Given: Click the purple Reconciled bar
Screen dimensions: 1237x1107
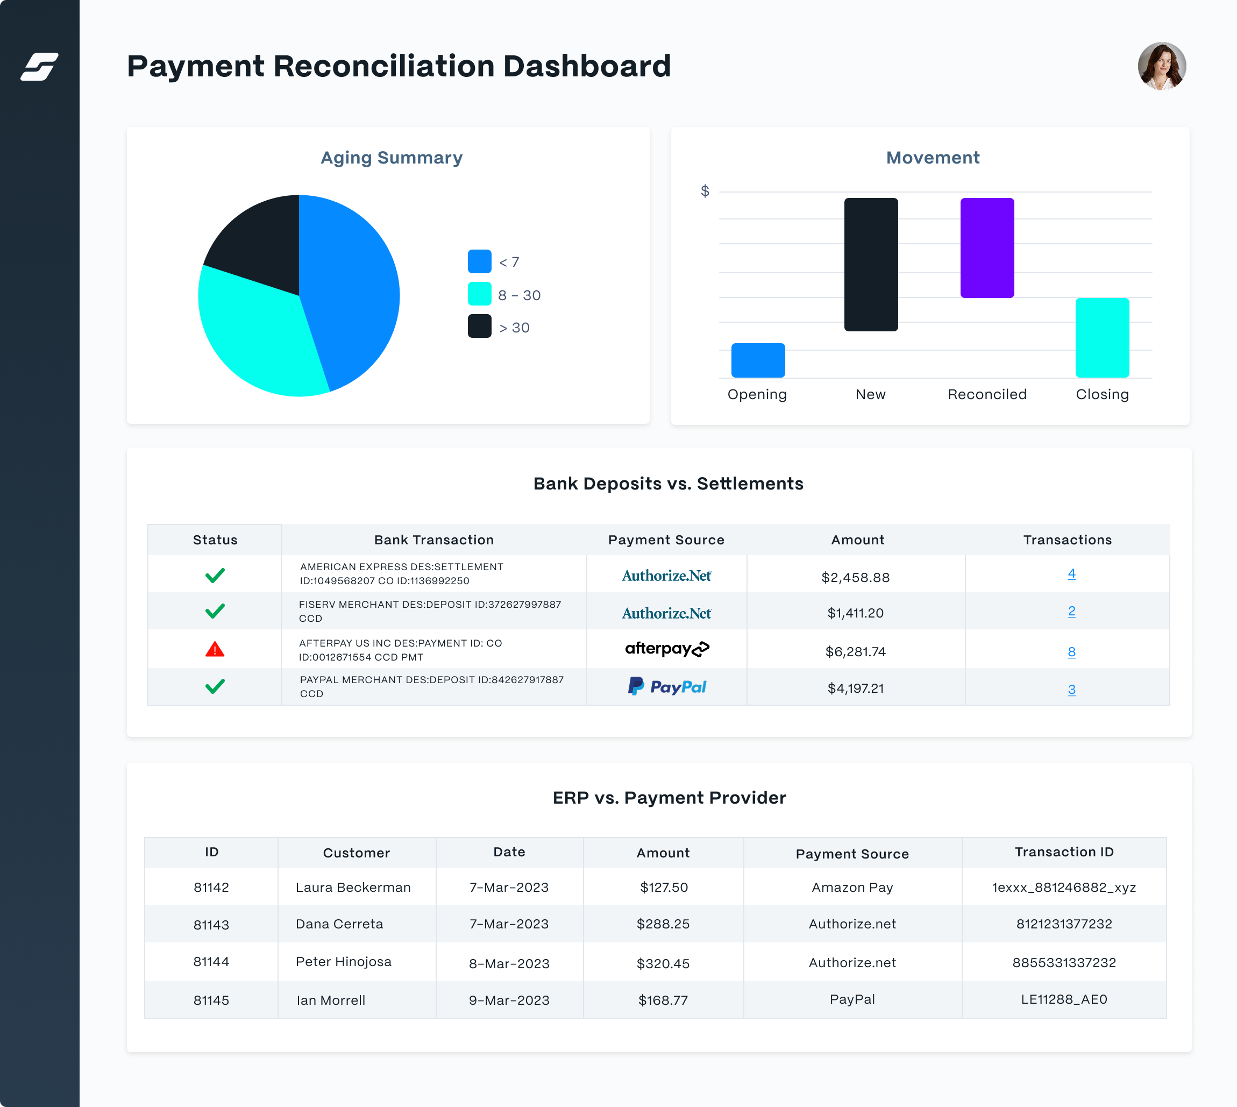Looking at the screenshot, I should pyautogui.click(x=986, y=247).
